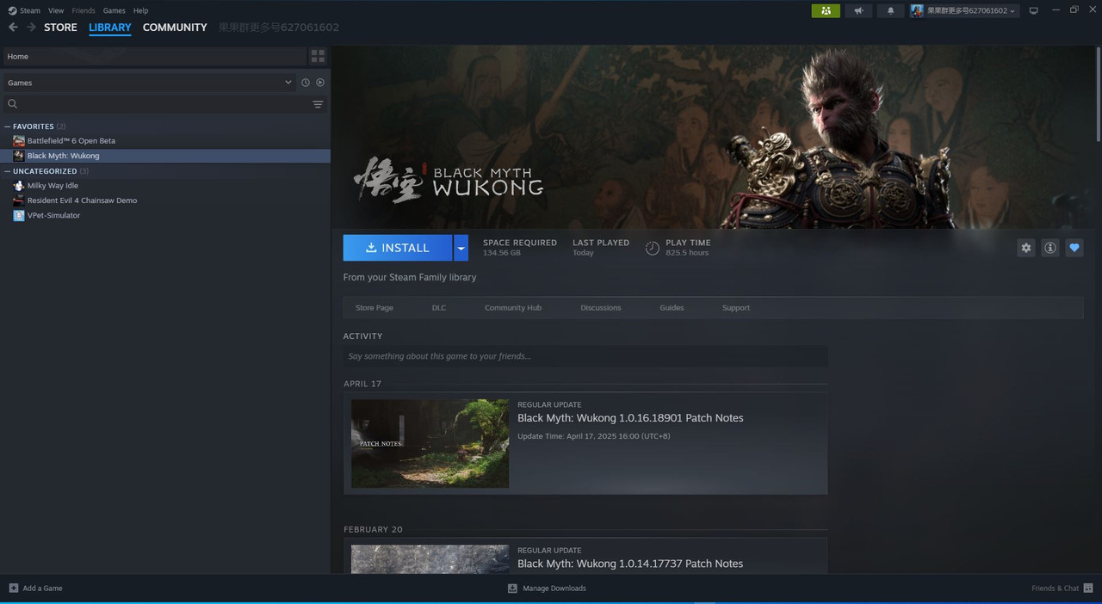This screenshot has width=1102, height=604.
Task: Open the Friends menu
Action: 84,10
